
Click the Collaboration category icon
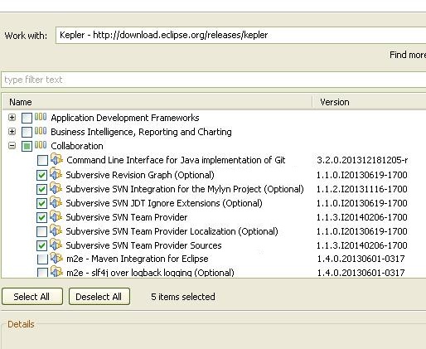coord(41,145)
